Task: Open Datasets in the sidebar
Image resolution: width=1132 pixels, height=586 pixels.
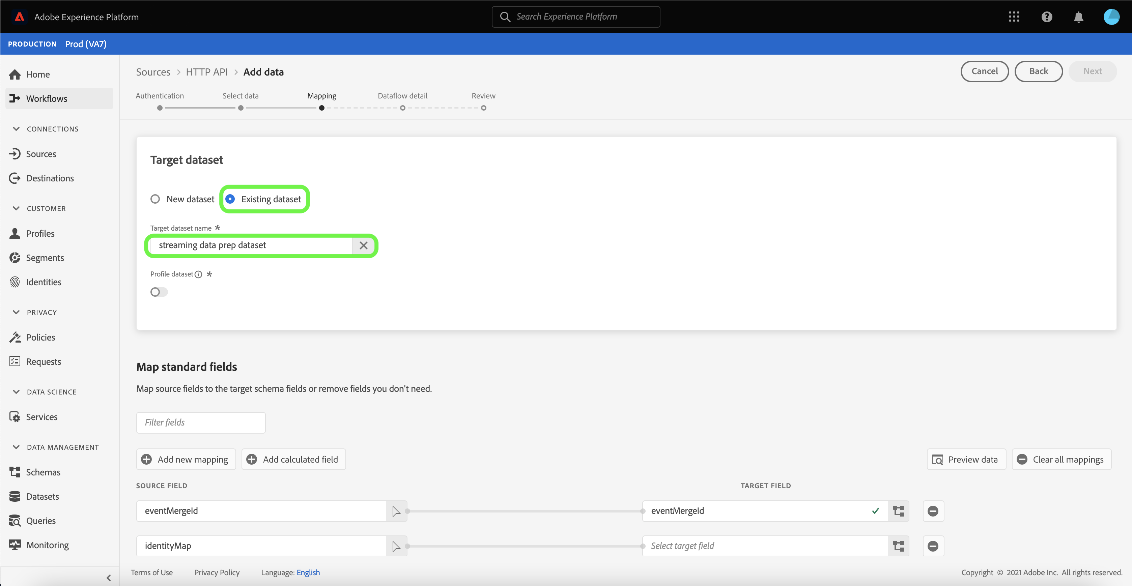Action: tap(42, 496)
